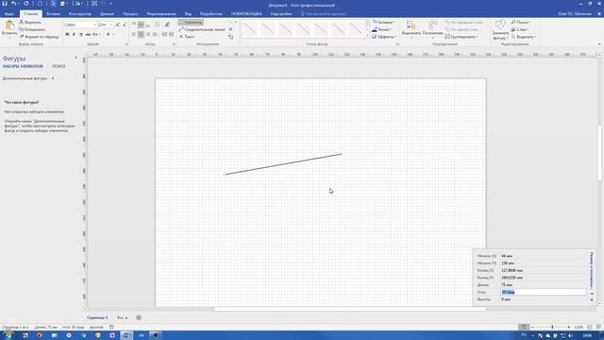Collapse the Фигуры shapes pane arrow
Screen dimensions: 604x340
[75, 58]
